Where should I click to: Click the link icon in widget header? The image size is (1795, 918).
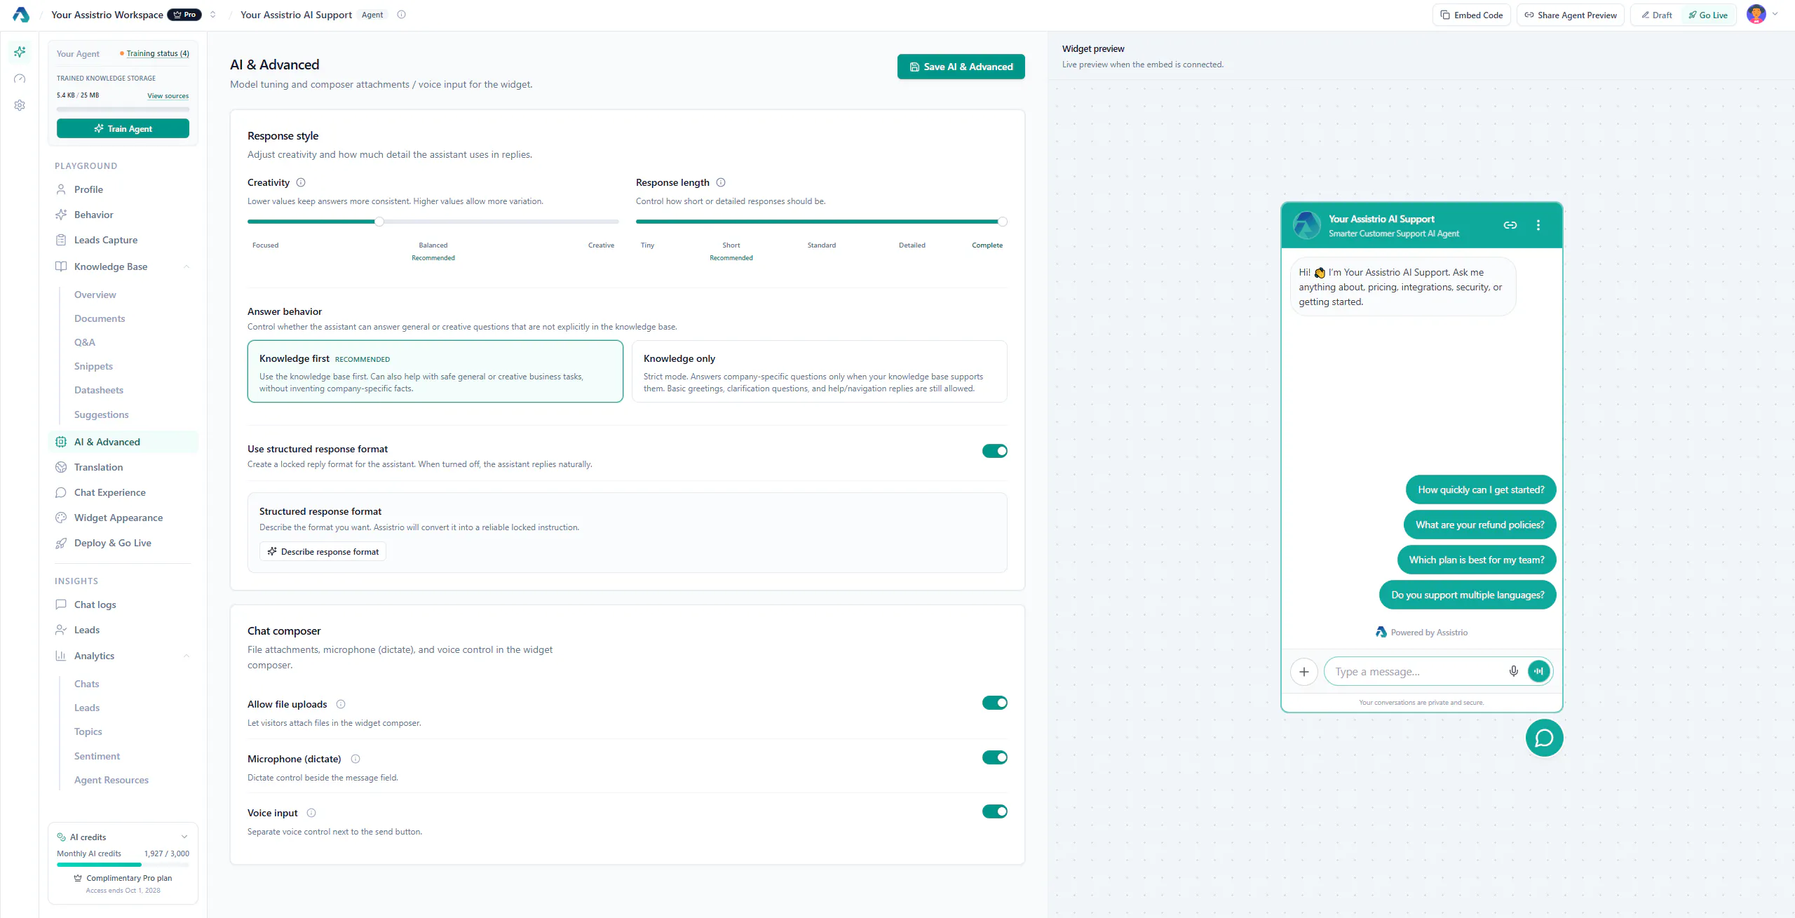click(x=1510, y=225)
